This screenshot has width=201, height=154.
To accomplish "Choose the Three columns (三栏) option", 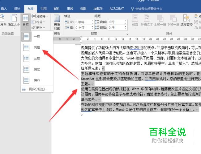I will coord(37,58).
